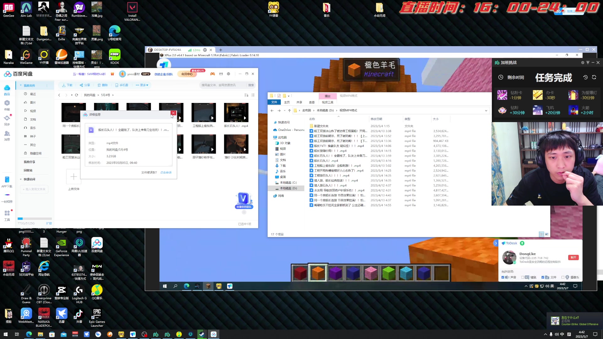Click the pin-to-top icon in 加班挑战 panel
The width and height of the screenshot is (603, 339).
(x=588, y=63)
